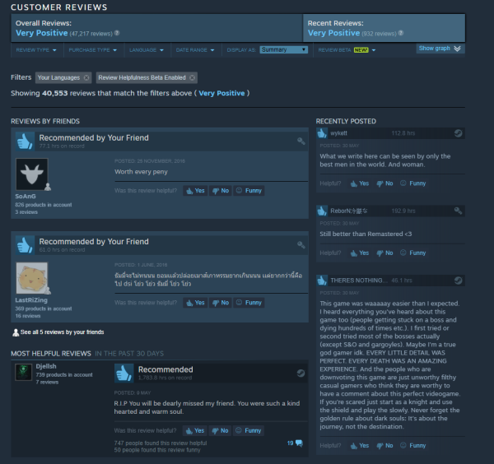Screen dimensions: 494x464
Task: Click thumbs-up icon on Djellsh's Recommended review
Action: click(123, 374)
